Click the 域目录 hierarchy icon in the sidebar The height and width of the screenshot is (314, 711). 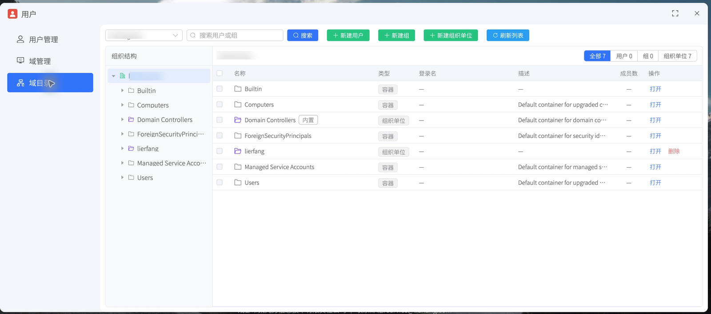pyautogui.click(x=20, y=83)
